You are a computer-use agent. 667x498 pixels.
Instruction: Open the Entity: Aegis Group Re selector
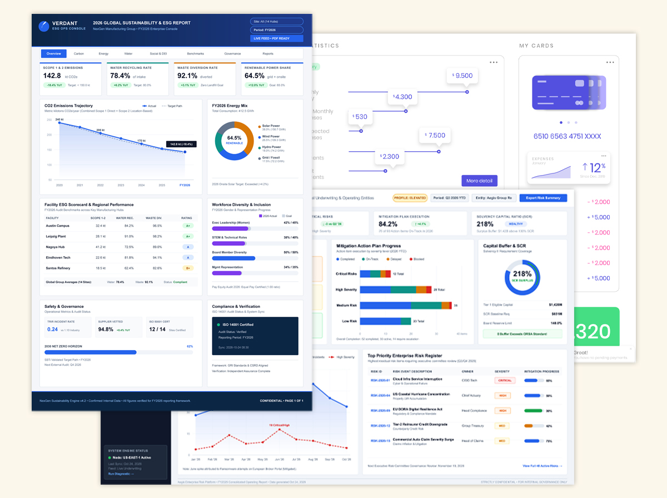click(494, 198)
